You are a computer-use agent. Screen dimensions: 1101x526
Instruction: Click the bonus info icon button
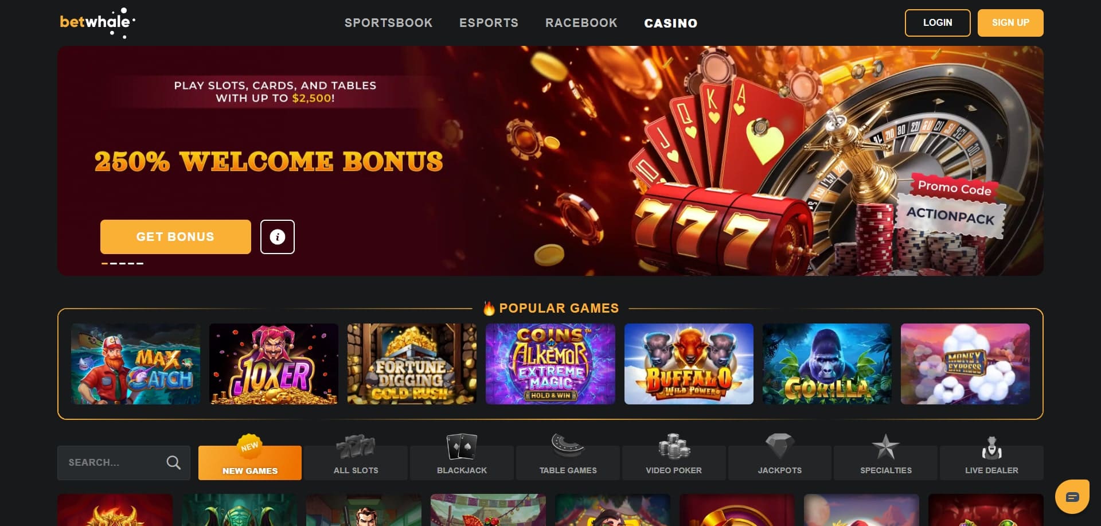pos(278,236)
